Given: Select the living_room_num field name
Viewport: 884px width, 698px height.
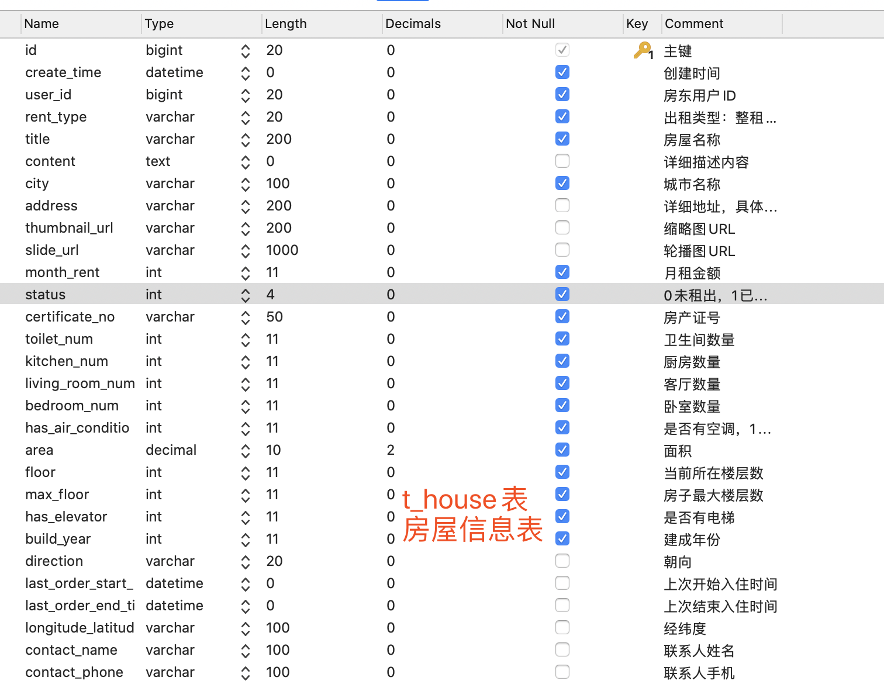Looking at the screenshot, I should (x=80, y=383).
